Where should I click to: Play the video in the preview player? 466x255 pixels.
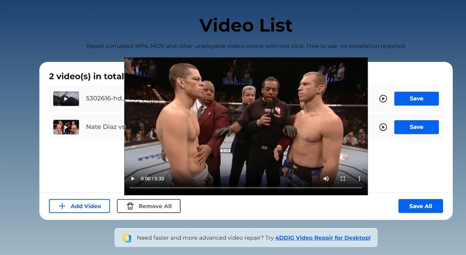tap(132, 179)
